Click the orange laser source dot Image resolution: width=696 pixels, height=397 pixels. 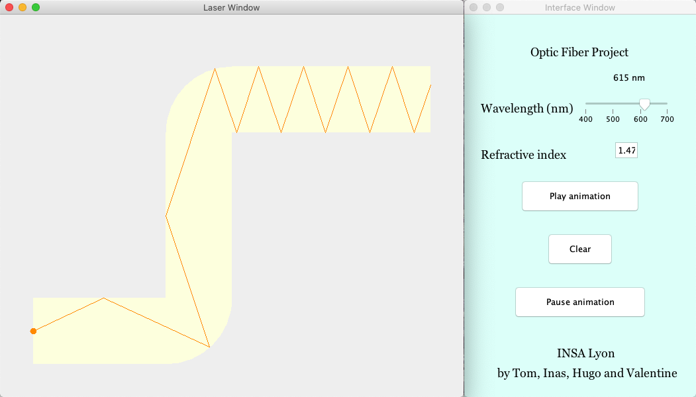pyautogui.click(x=33, y=331)
